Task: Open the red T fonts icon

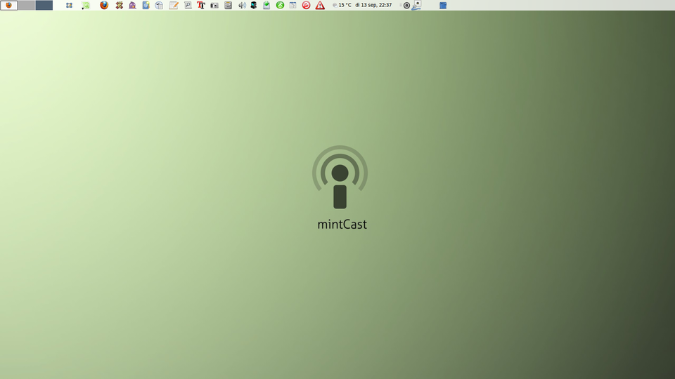Action: (x=201, y=5)
